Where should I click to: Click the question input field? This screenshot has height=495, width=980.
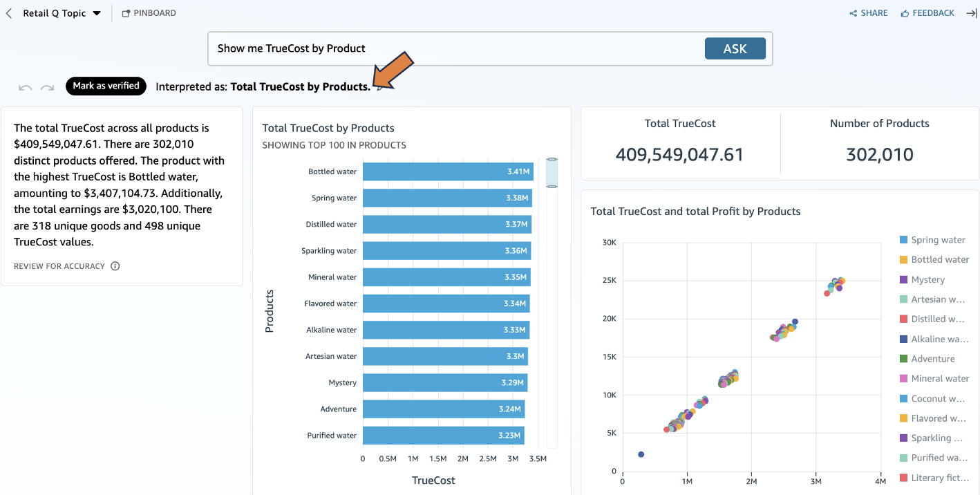pyautogui.click(x=456, y=48)
